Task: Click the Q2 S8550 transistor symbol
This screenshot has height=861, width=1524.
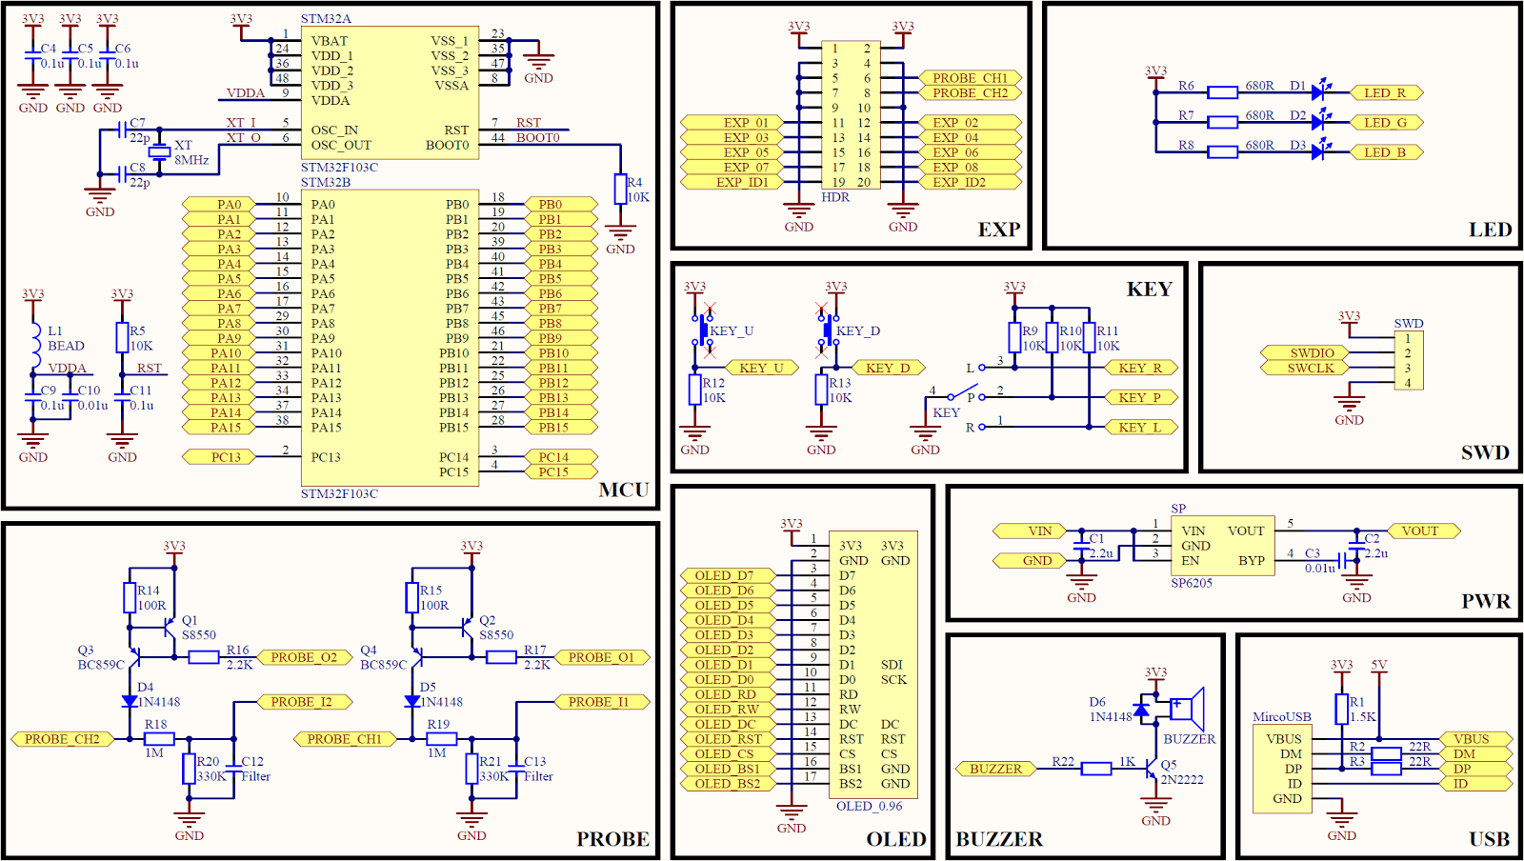Action: [468, 629]
